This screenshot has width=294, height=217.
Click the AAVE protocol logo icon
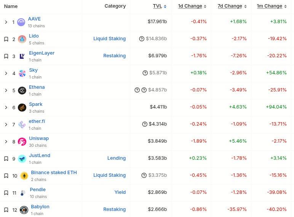point(21,22)
